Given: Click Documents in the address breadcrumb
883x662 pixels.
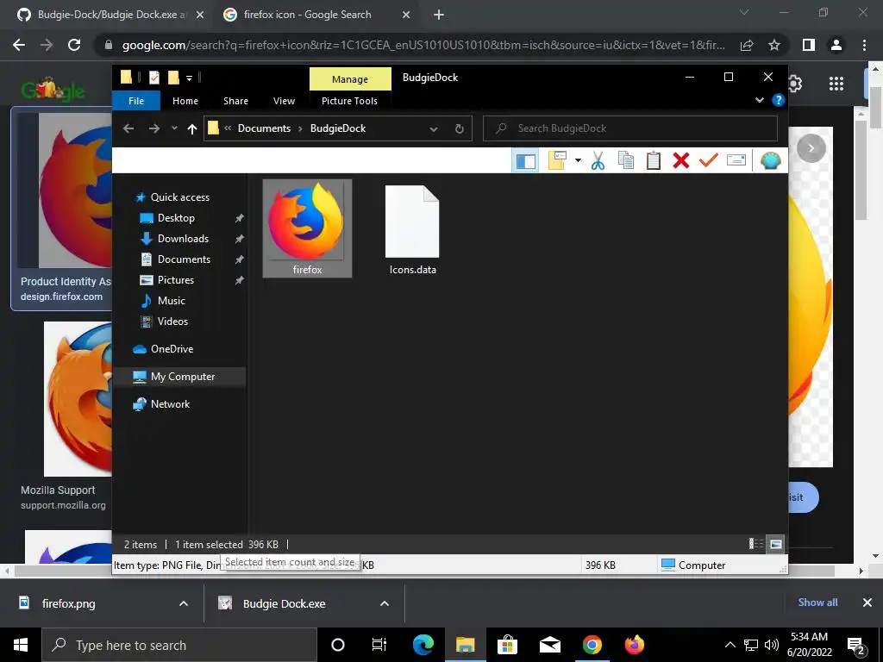Looking at the screenshot, I should click(x=264, y=128).
